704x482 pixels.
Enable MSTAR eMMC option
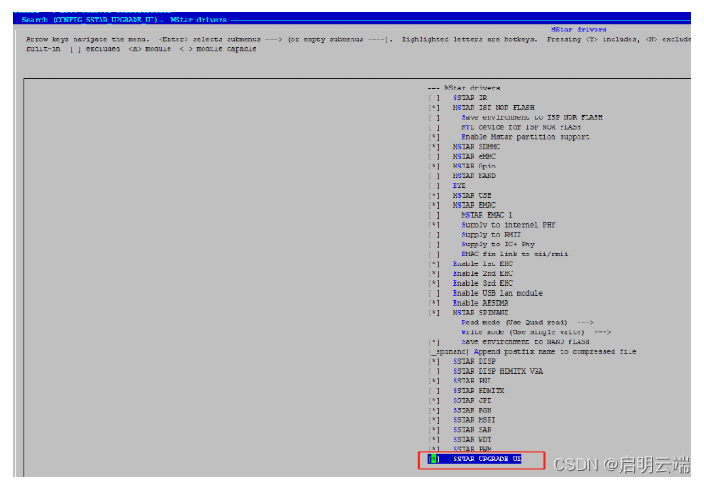pyautogui.click(x=434, y=157)
